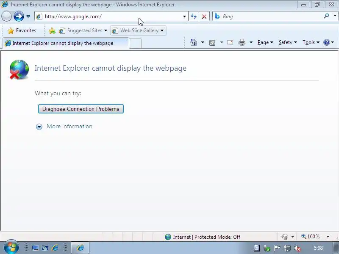
Task: Minimize the Internet Explorer window
Action: coord(304,4)
